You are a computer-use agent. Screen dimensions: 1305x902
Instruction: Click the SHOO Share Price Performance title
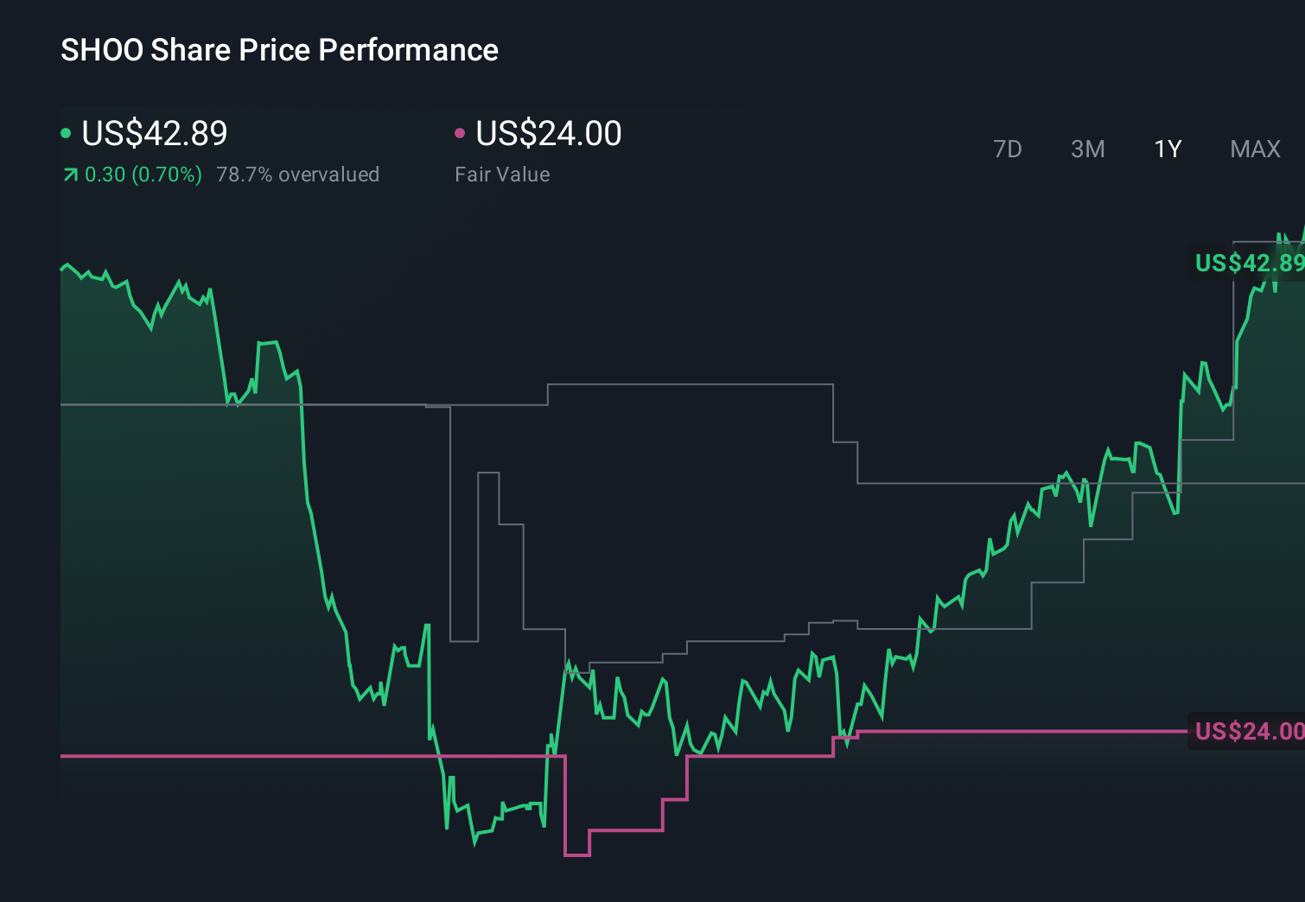click(278, 50)
